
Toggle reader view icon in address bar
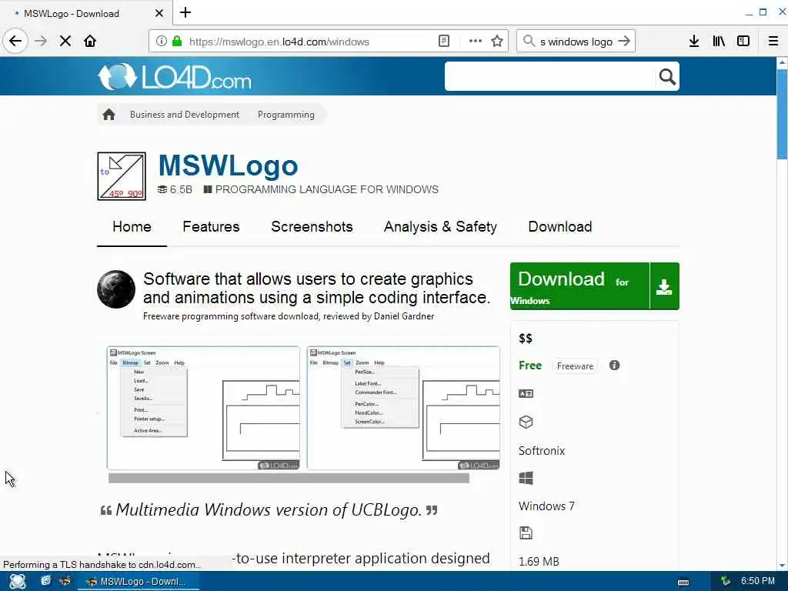[x=444, y=42]
